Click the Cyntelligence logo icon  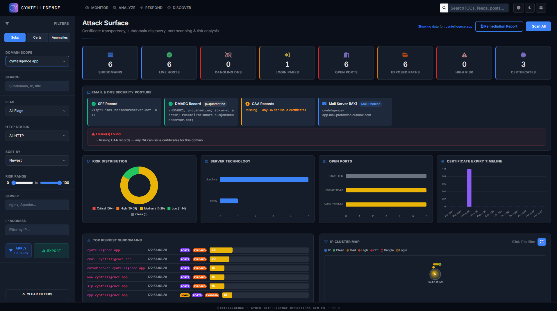pos(14,8)
